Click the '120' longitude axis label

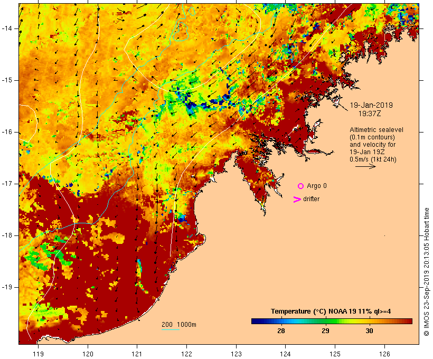[88, 354]
